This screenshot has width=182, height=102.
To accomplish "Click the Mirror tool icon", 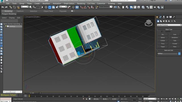I will (x=115, y=7).
